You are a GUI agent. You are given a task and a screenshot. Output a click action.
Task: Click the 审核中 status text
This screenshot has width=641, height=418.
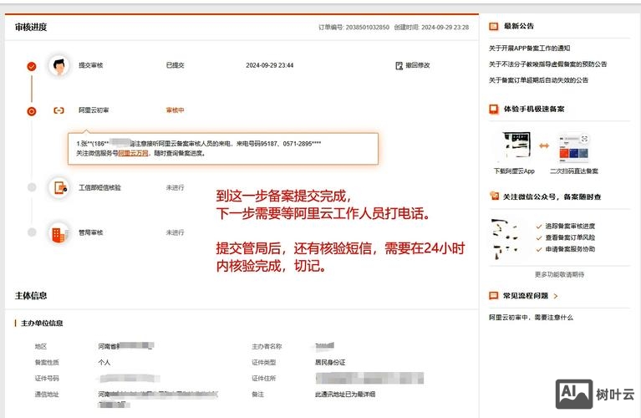pos(175,110)
